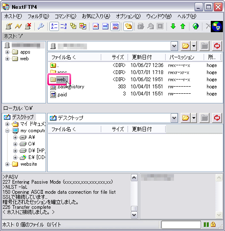Expand the C:¥ drive tree node
This screenshot has height=231, width=225.
click(x=15, y=144)
